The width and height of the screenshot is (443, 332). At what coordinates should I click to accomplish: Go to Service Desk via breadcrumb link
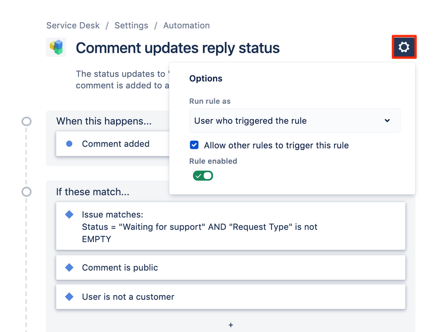[x=73, y=25]
